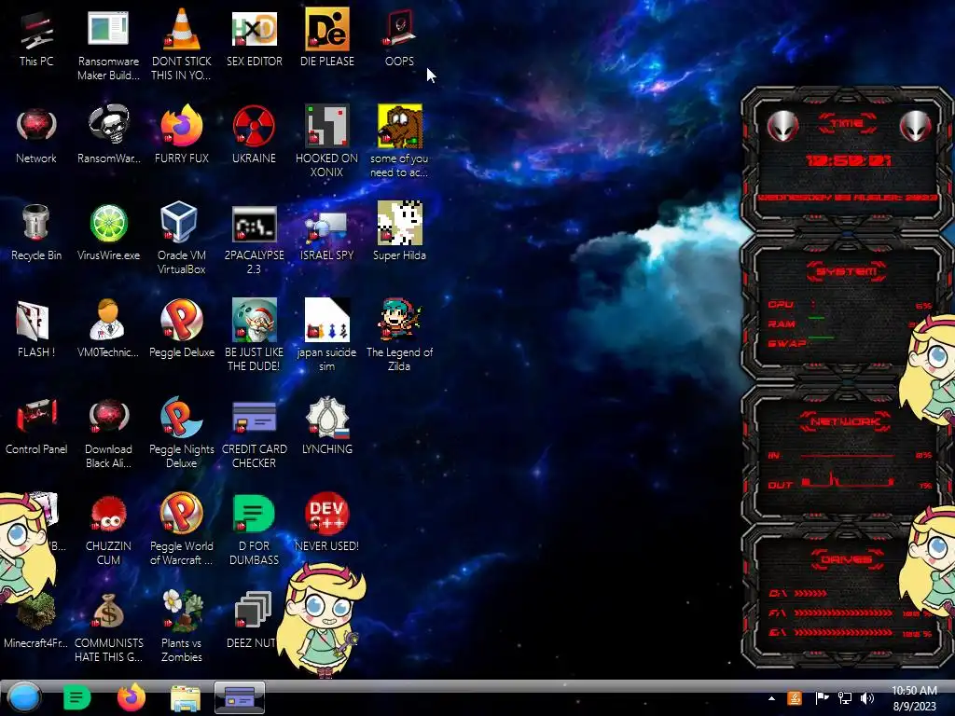
Task: Click the dog some of you need icon
Action: (399, 126)
